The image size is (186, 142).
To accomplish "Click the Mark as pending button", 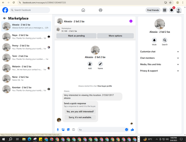I will pyautogui.click(x=76, y=36).
